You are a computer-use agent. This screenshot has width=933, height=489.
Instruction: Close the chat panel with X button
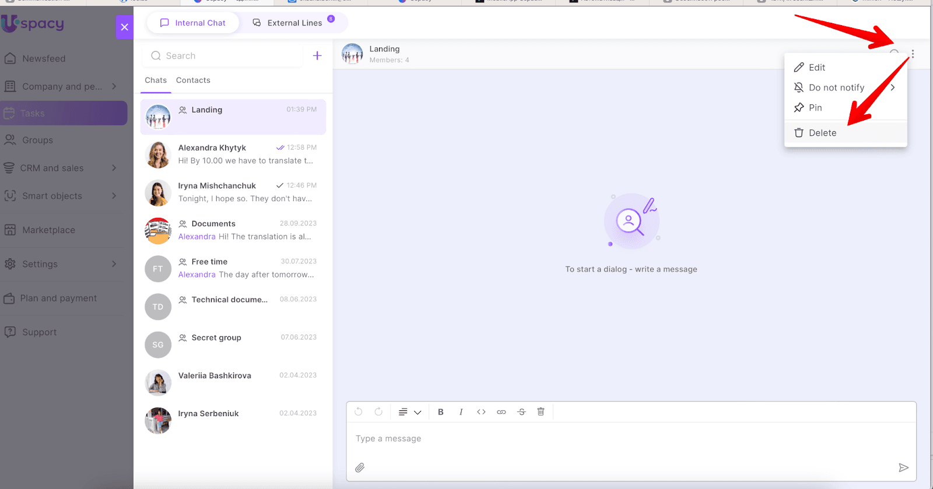(x=124, y=27)
